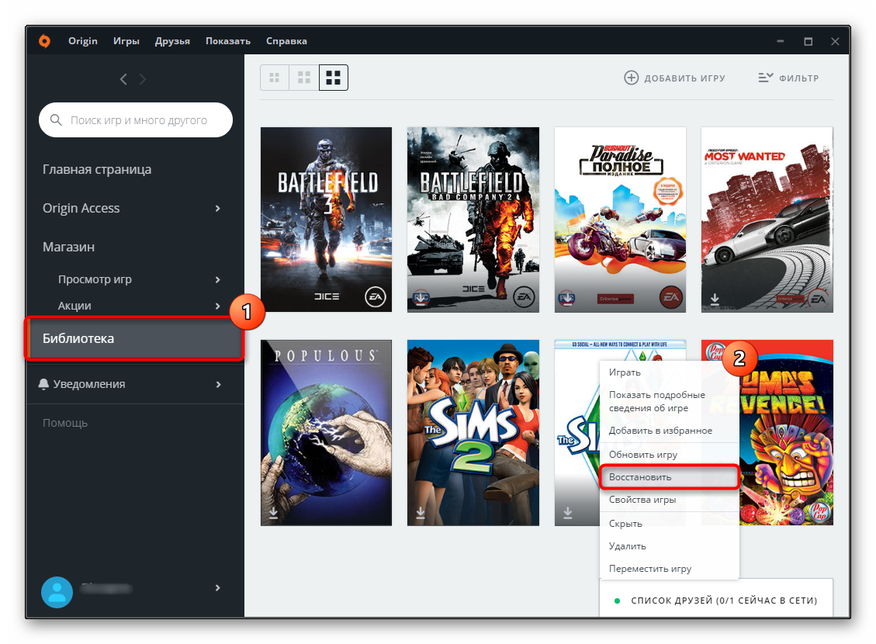Screen dimensions: 876x644
Task: Expand the Акции submenu
Action: pyautogui.click(x=217, y=306)
